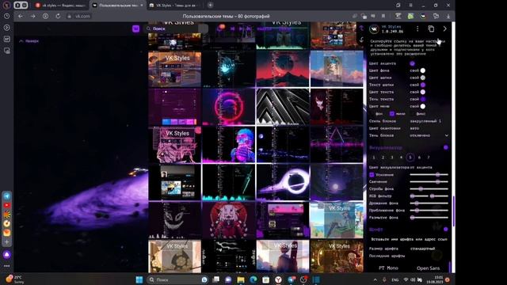507x285 pixels.
Task: Go forward using the browser forward arrow
Action: click(32, 16)
